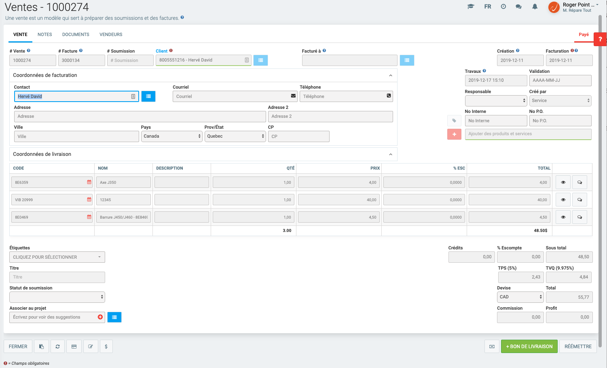Viewport: 607px width, 368px height.
Task: Click the graduation cap training icon
Action: pyautogui.click(x=471, y=6)
